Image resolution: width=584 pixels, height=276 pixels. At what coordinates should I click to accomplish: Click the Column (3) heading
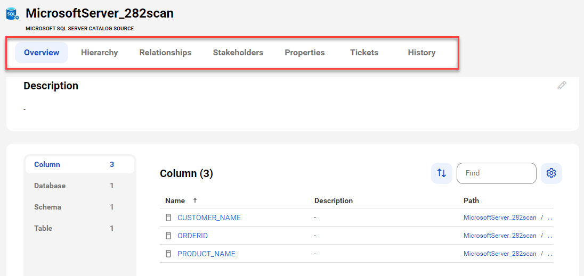coord(186,173)
